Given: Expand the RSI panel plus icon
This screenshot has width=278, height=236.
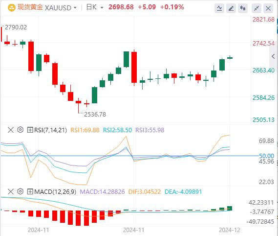Looking at the screenshot, I should [x=30, y=130].
